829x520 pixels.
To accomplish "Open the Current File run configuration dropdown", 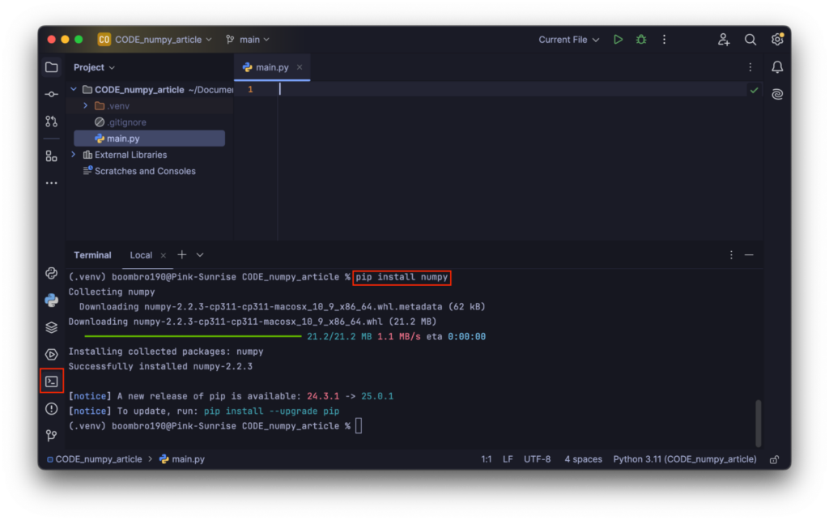I will pos(568,38).
